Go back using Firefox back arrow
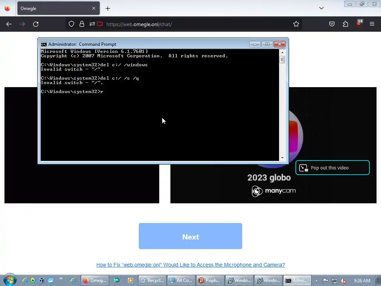This screenshot has height=286, width=381. click(x=9, y=24)
